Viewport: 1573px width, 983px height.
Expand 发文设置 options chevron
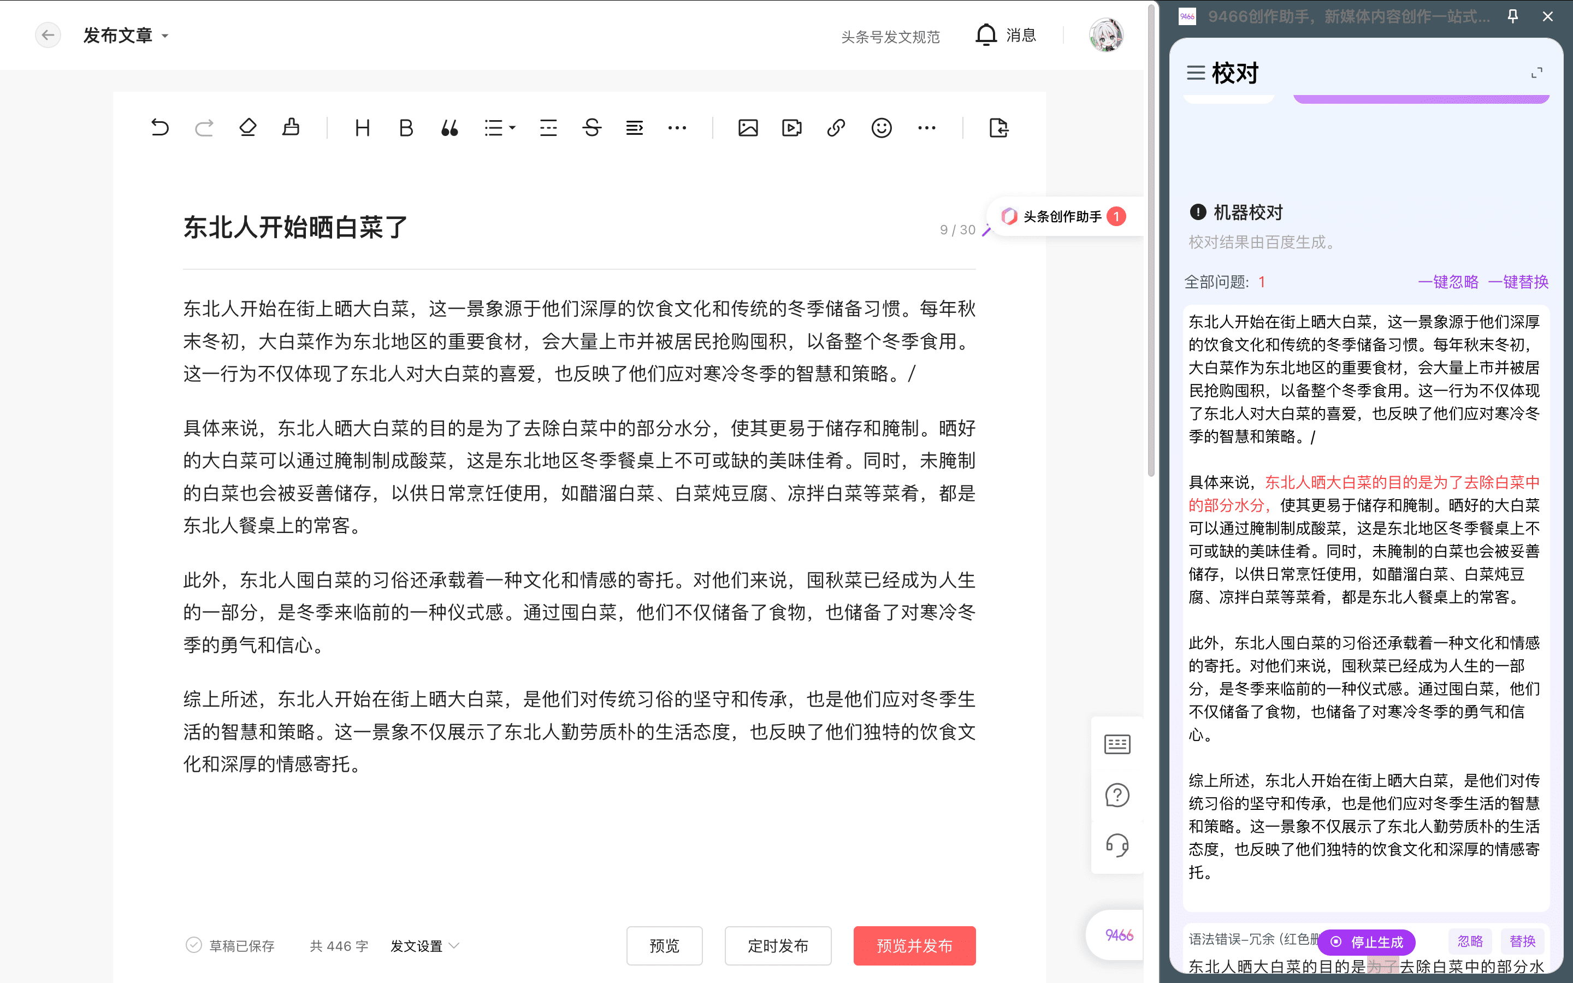coord(454,945)
